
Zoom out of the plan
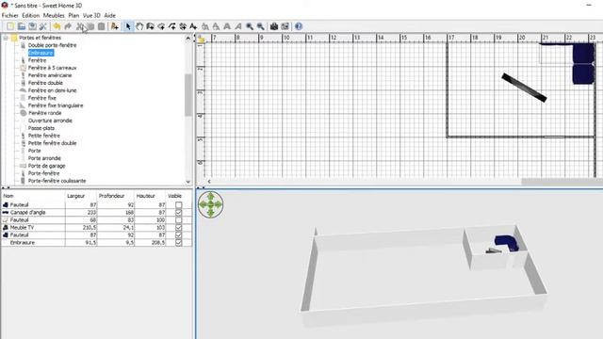click(261, 26)
